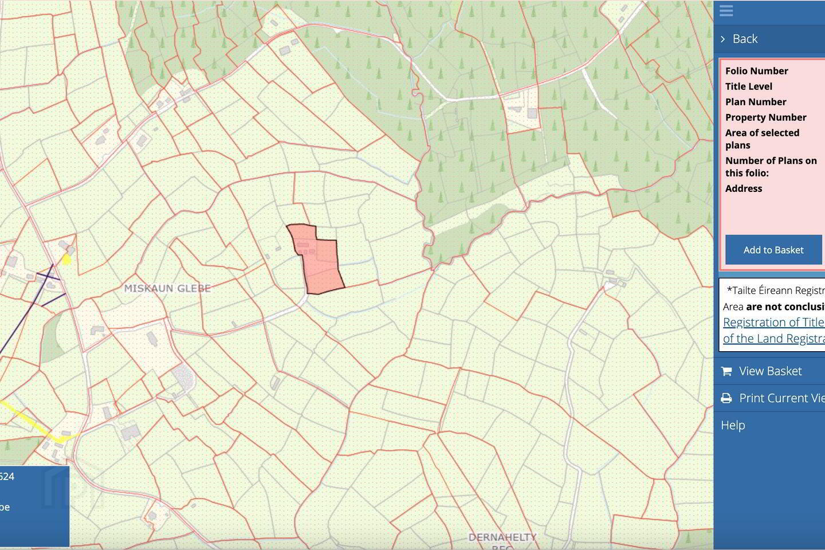
Task: Click the Property Number field label
Action: click(x=765, y=117)
